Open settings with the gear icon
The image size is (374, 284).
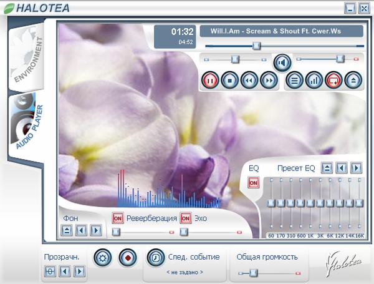pyautogui.click(x=102, y=257)
